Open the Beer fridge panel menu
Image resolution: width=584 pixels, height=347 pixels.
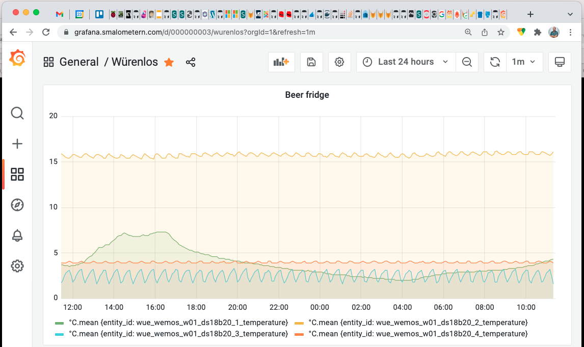pyautogui.click(x=307, y=95)
